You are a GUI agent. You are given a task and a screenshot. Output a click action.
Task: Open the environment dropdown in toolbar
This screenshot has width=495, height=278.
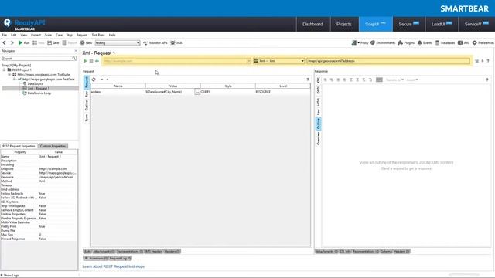coord(138,43)
